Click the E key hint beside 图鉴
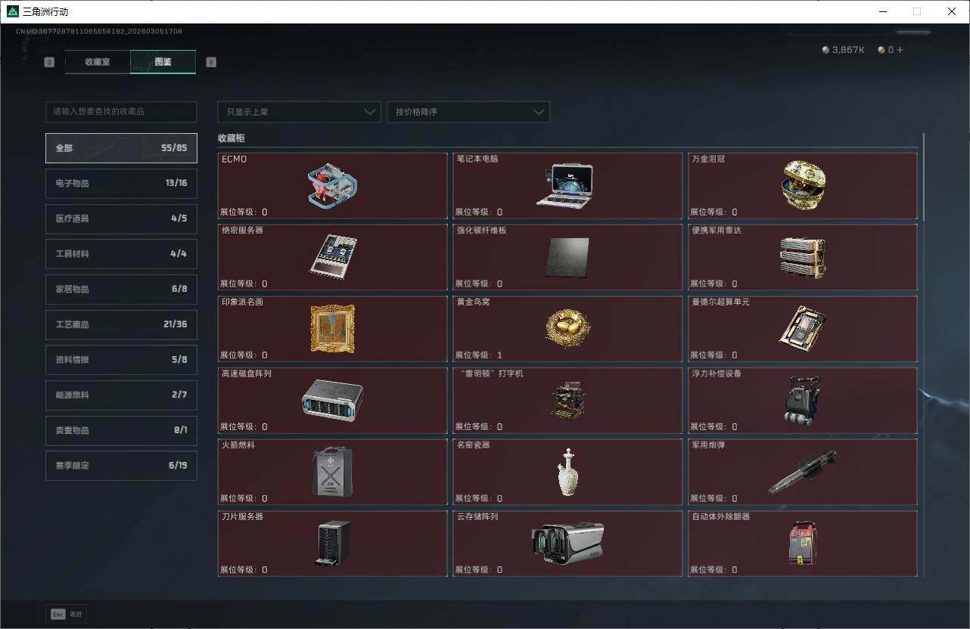This screenshot has width=970, height=629. [211, 62]
